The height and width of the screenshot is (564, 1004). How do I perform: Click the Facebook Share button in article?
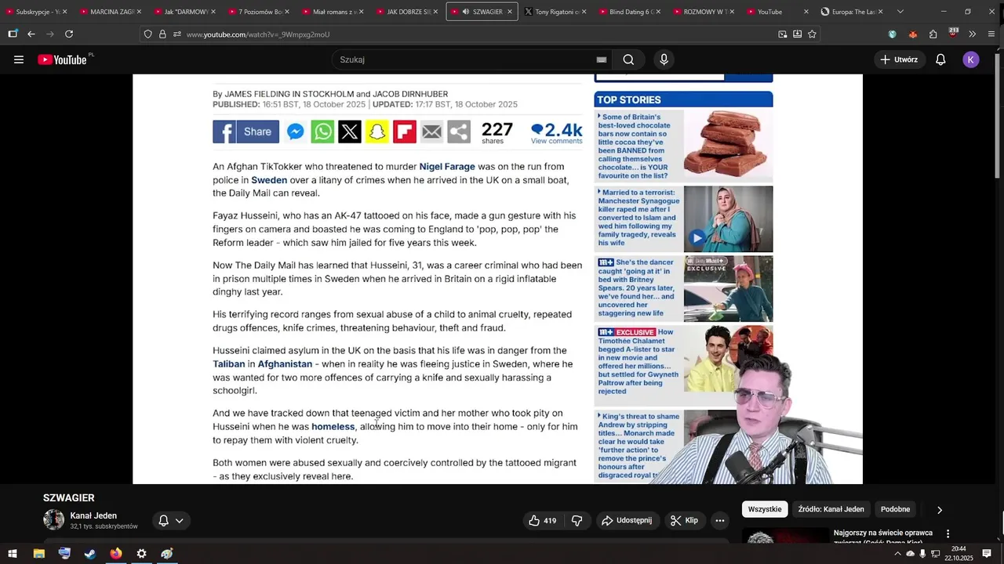click(x=246, y=132)
